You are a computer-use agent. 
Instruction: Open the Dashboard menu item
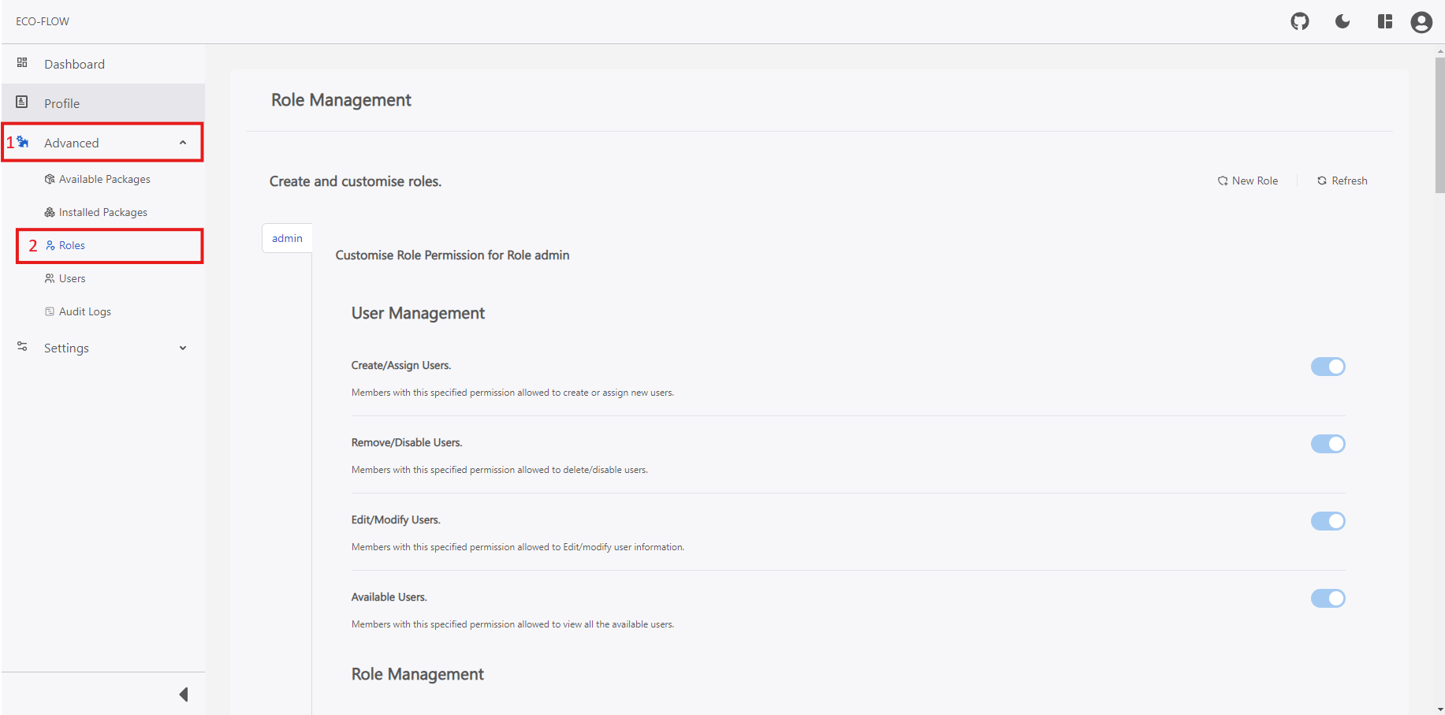pos(103,64)
